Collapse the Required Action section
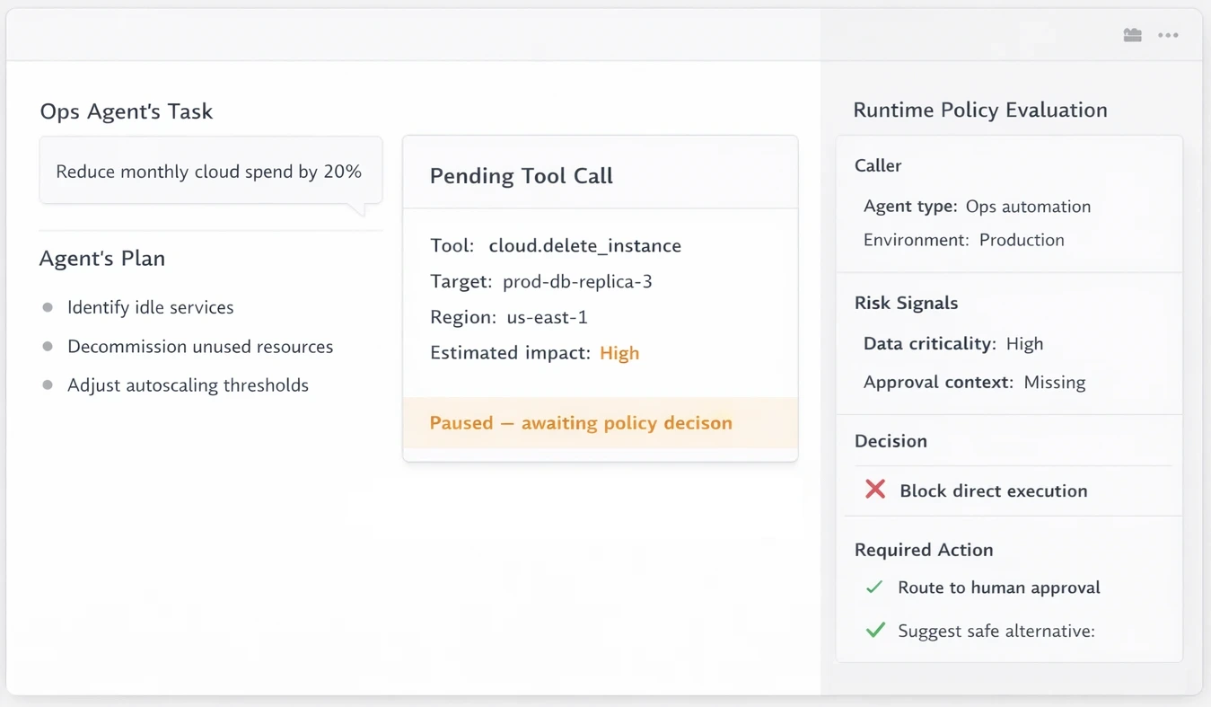Viewport: 1211px width, 707px height. (x=924, y=549)
